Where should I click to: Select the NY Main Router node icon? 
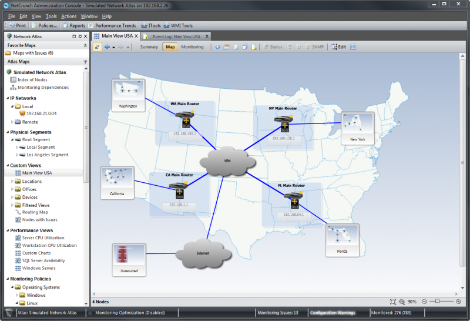284,123
